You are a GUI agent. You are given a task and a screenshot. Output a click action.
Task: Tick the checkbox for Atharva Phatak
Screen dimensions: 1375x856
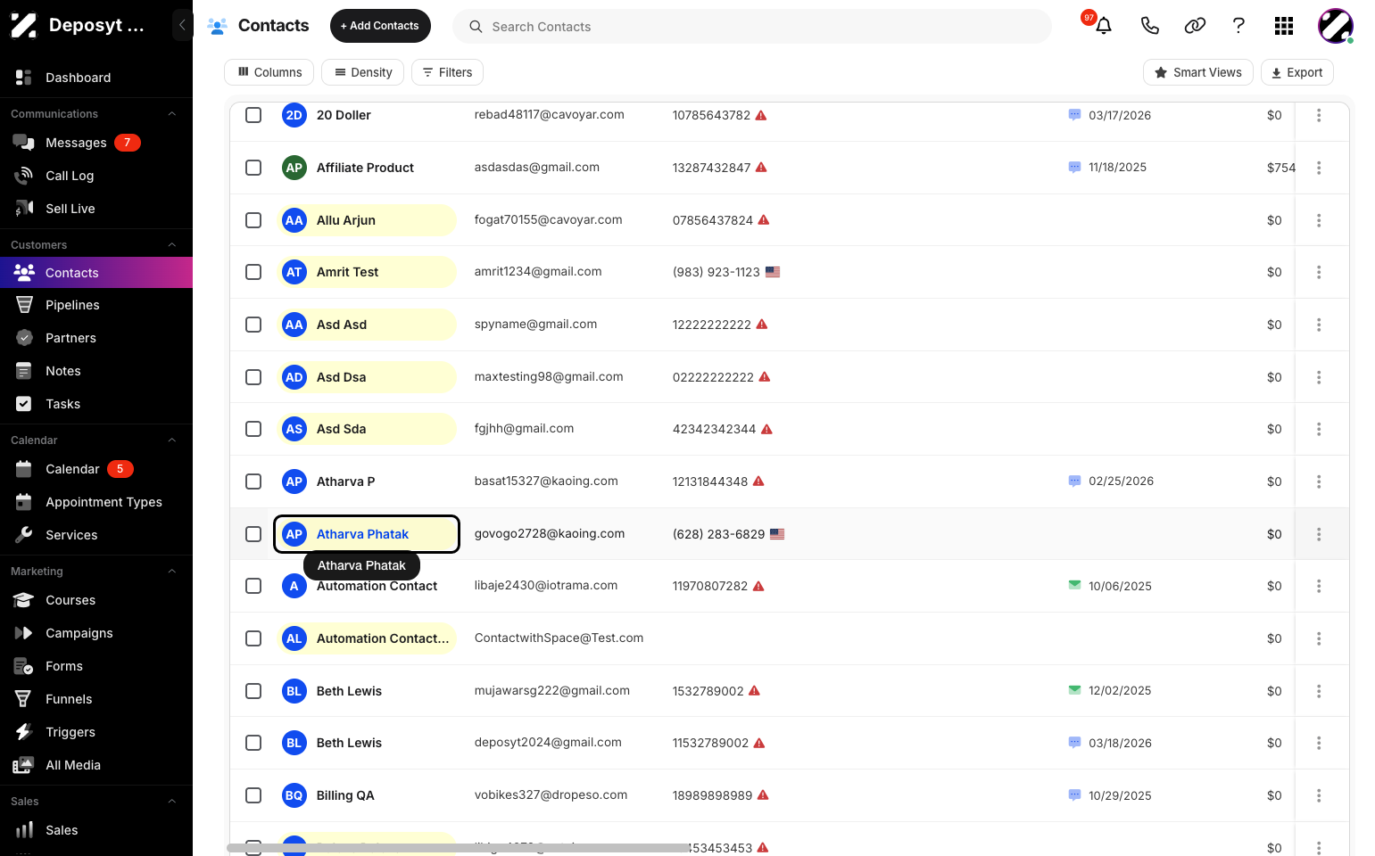point(253,534)
